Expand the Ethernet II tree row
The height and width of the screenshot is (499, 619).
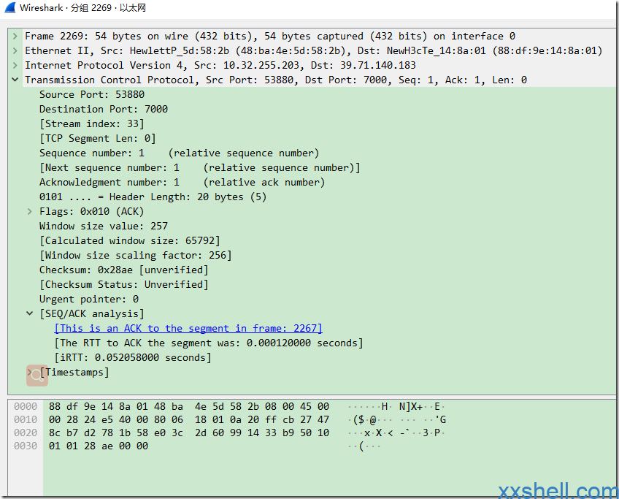coord(15,51)
